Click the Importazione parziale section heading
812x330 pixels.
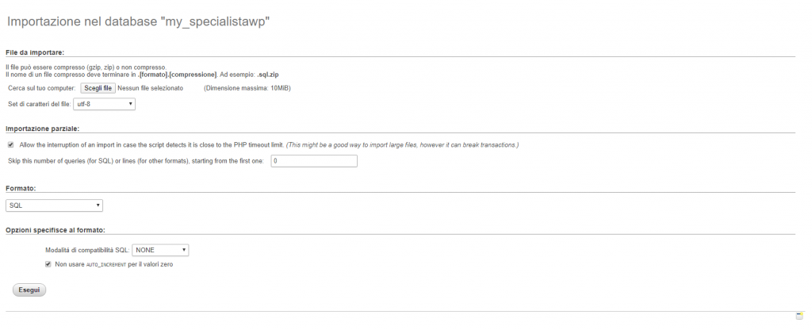pos(42,128)
